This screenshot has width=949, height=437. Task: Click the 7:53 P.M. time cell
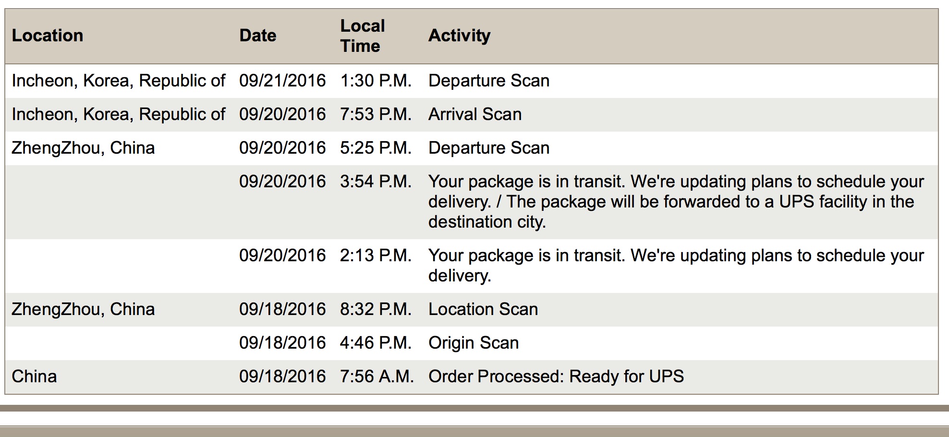376,114
